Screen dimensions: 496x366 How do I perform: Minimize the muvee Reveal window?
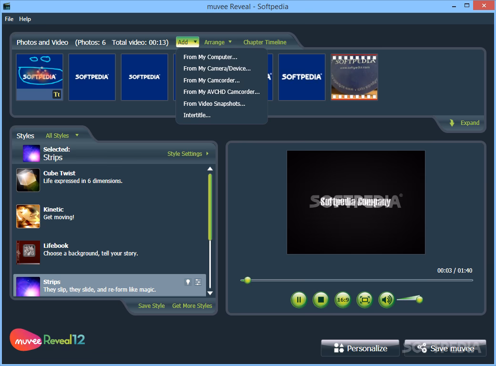[x=454, y=6]
